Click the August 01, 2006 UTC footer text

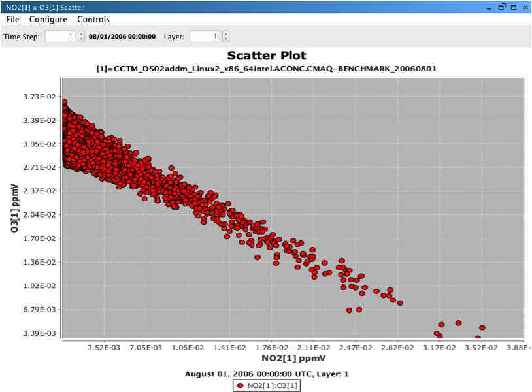click(267, 374)
